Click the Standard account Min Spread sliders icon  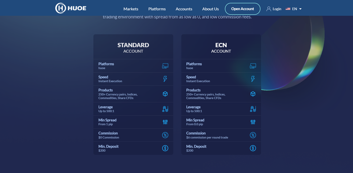165,122
